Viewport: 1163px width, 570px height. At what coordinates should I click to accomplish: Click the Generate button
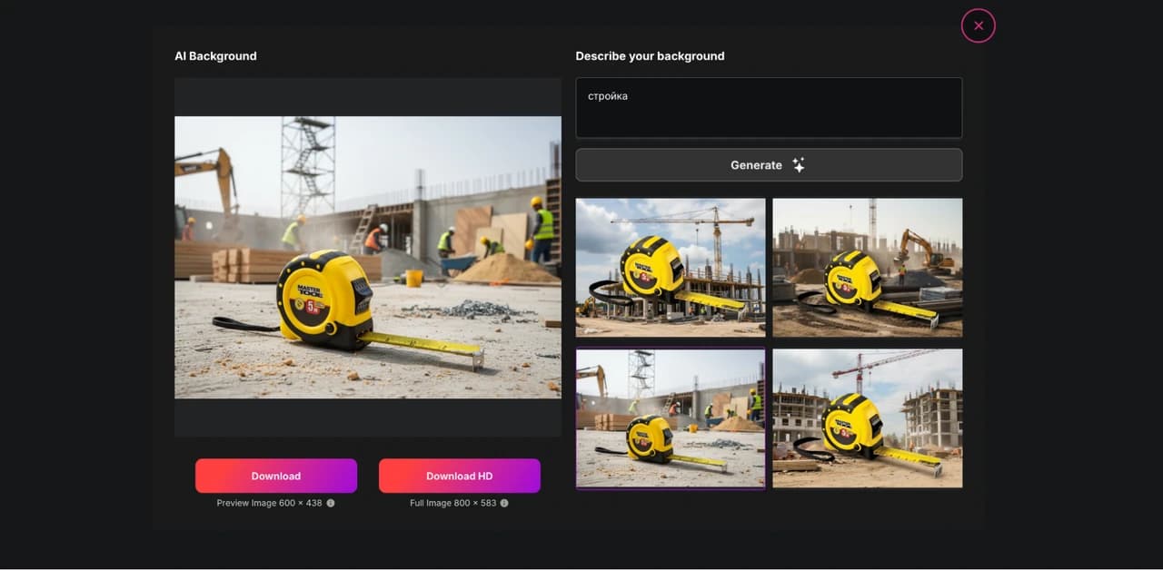769,165
